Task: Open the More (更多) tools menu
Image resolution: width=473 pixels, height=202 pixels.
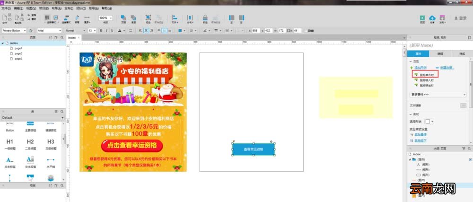Action: [x=87, y=19]
